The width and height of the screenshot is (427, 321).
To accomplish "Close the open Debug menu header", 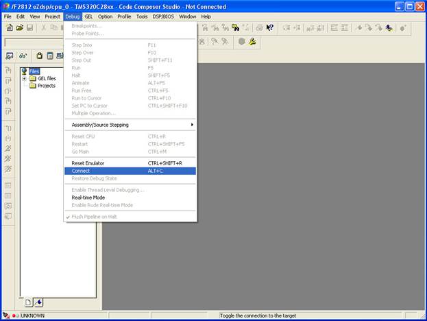I will (x=73, y=16).
